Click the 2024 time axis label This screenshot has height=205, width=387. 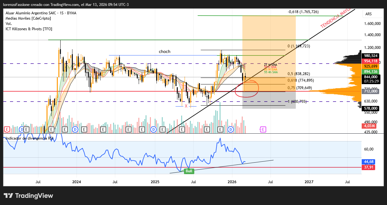coord(76,182)
